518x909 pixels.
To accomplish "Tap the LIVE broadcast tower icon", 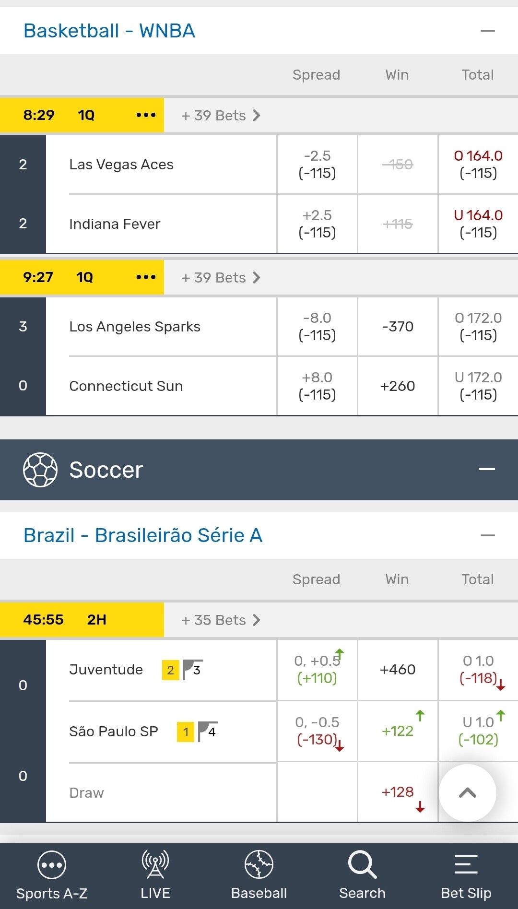I will (155, 864).
